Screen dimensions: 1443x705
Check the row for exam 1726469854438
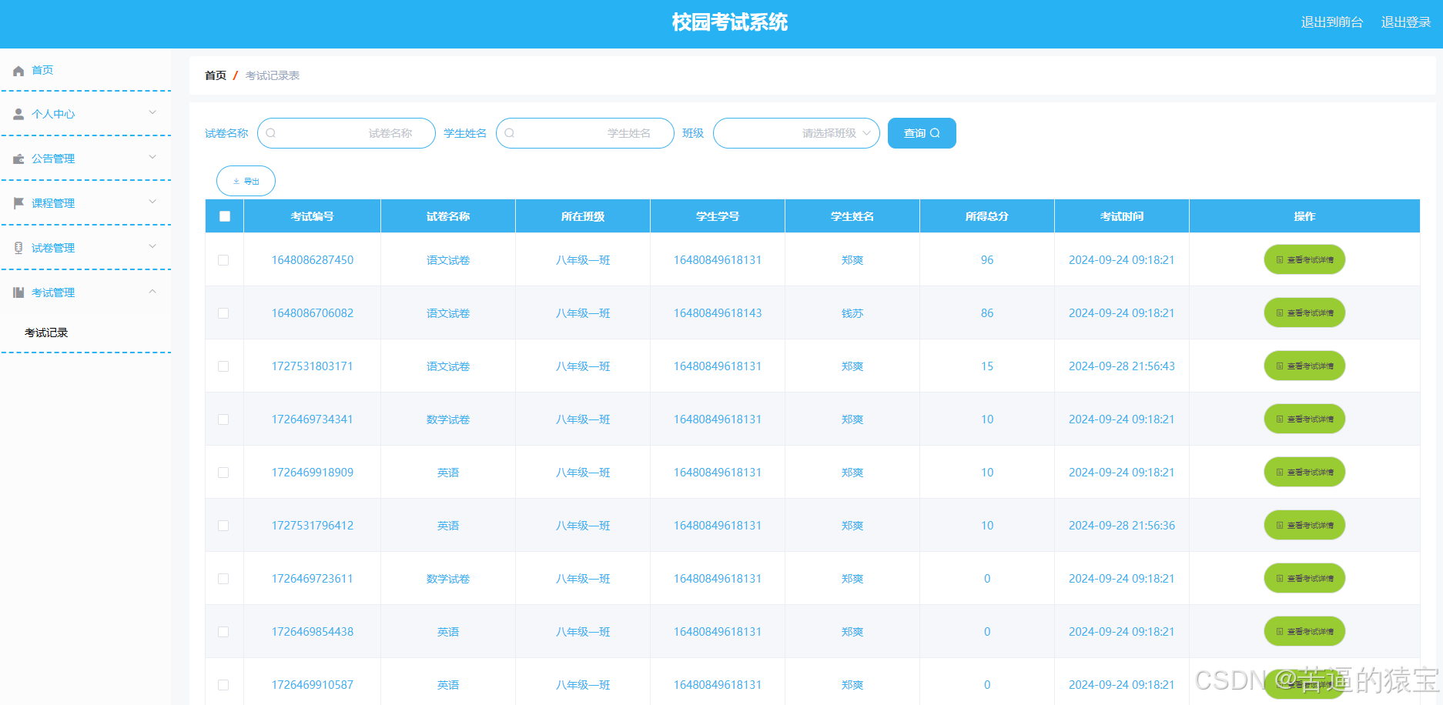pos(223,632)
